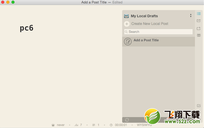Click the 00:00:01 timer value

(x=121, y=125)
